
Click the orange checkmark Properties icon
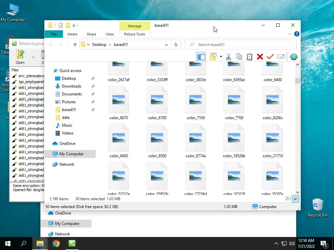(x=270, y=57)
